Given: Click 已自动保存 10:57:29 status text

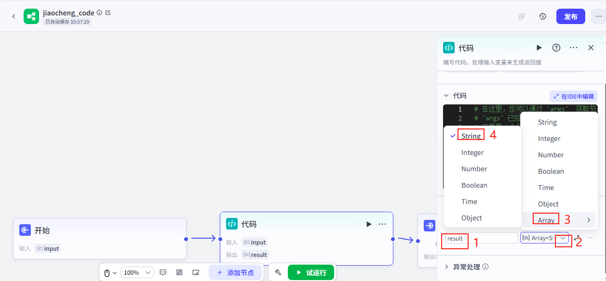Looking at the screenshot, I should 67,22.
